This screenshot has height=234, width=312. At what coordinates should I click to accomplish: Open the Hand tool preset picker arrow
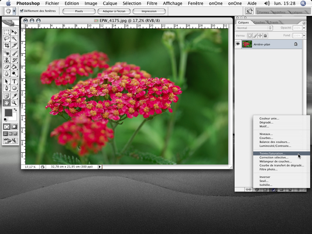[14, 11]
